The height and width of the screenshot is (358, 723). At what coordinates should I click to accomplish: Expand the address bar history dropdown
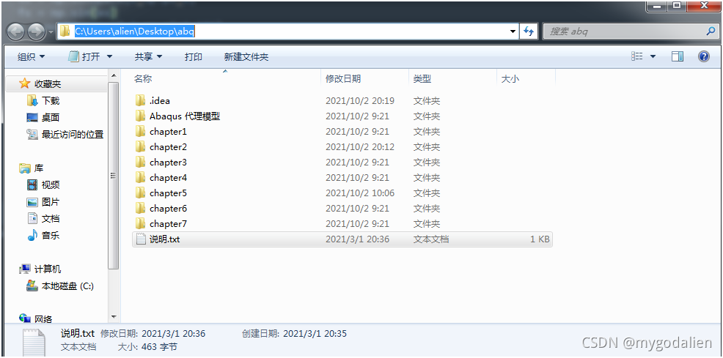(x=513, y=31)
